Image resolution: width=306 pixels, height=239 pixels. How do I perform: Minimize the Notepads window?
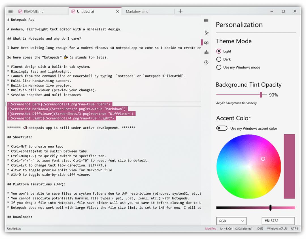pyautogui.click(x=271, y=11)
